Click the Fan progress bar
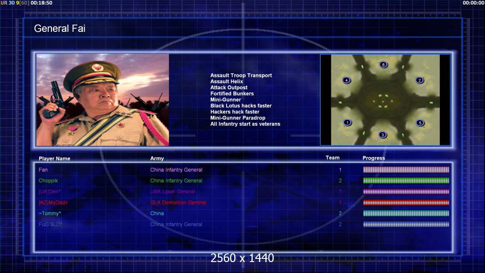Viewport: 485px width, 273px height. coord(406,169)
